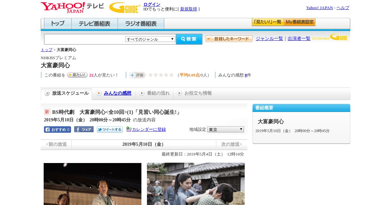This screenshot has height=205, width=391.
Task: Select the 放送スケジュール tab
Action: [66, 93]
